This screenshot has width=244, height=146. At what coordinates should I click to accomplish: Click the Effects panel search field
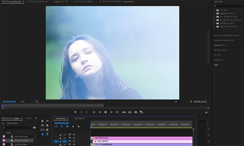[229, 6]
